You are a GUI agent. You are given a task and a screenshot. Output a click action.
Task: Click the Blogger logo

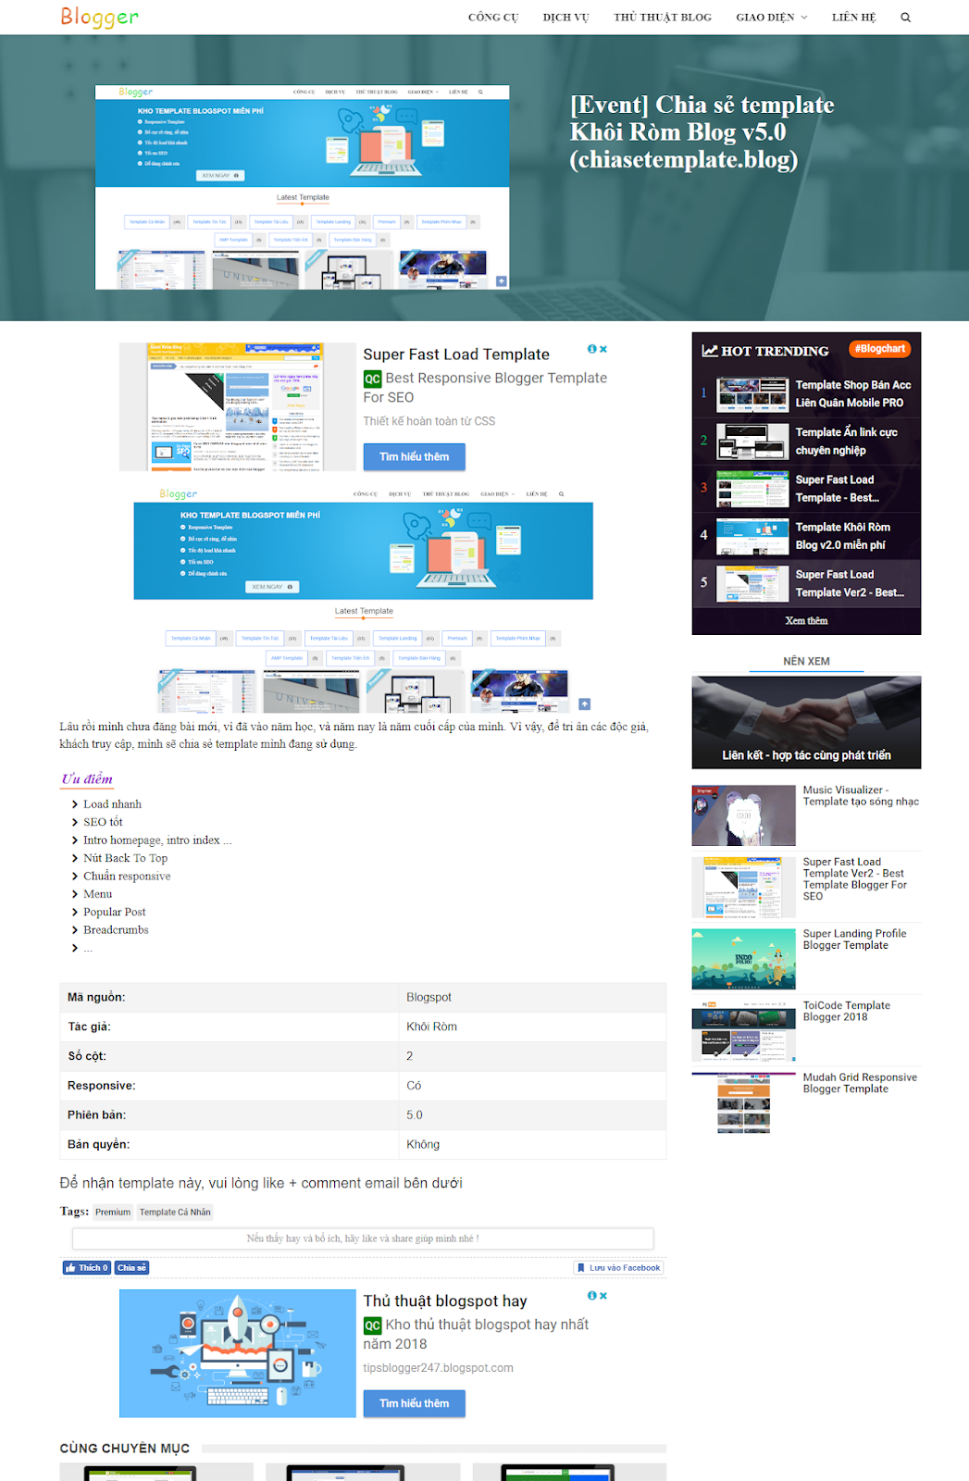point(99,17)
